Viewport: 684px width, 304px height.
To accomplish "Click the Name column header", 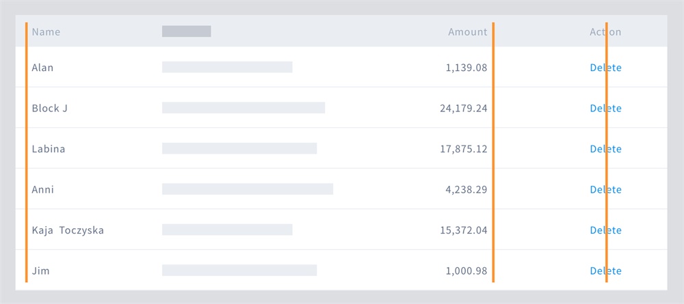I will point(46,31).
